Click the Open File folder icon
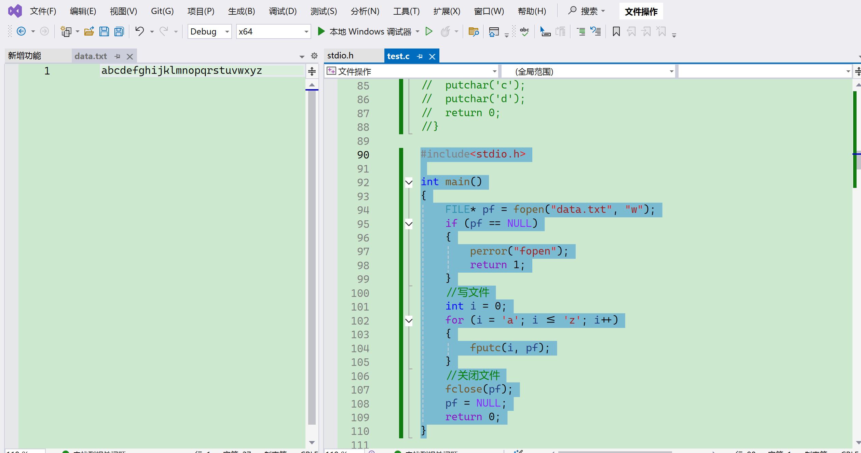861x453 pixels. pos(89,32)
